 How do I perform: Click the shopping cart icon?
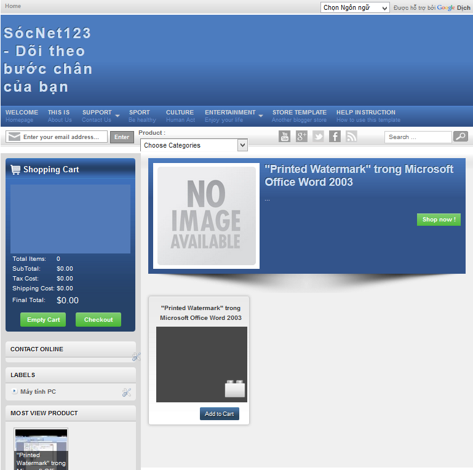coord(15,170)
